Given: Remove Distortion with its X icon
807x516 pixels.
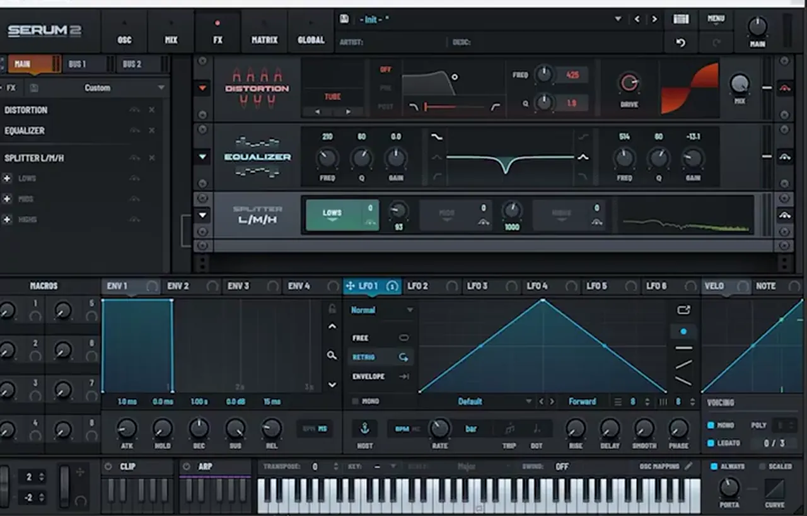Looking at the screenshot, I should (151, 110).
